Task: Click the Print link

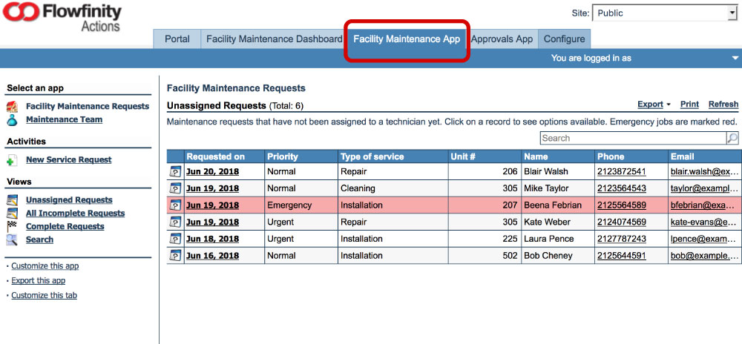Action: tap(689, 105)
